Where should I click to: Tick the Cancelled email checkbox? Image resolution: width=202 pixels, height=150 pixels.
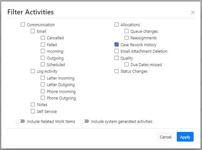(43, 38)
